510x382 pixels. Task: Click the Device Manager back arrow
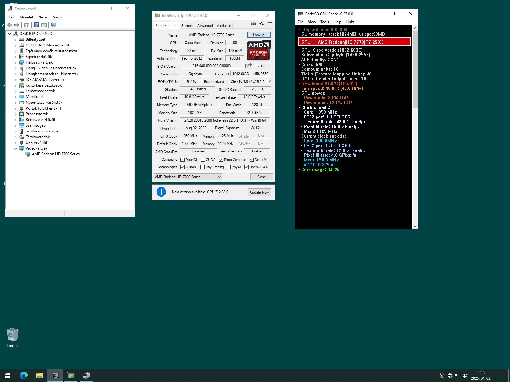[x=10, y=25]
